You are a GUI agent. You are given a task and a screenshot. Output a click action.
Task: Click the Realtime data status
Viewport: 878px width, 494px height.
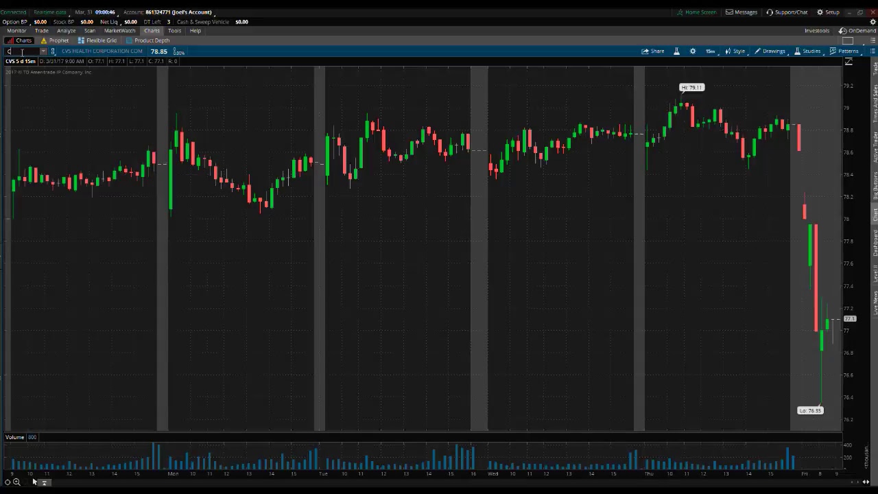[49, 12]
